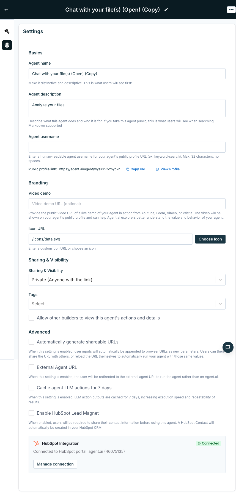Expand the Tags selector

pos(127,303)
